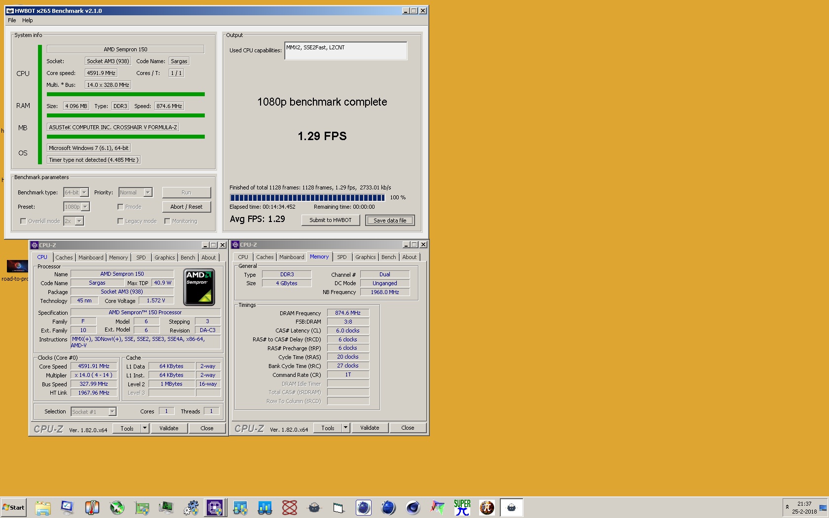Click the boxed blue sphere Cinebench icon
This screenshot has height=518, width=829.
tap(364, 508)
